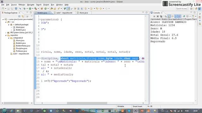This screenshot has width=202, height=113.
Task: Click the Pin Console icon
Action: [184, 16]
